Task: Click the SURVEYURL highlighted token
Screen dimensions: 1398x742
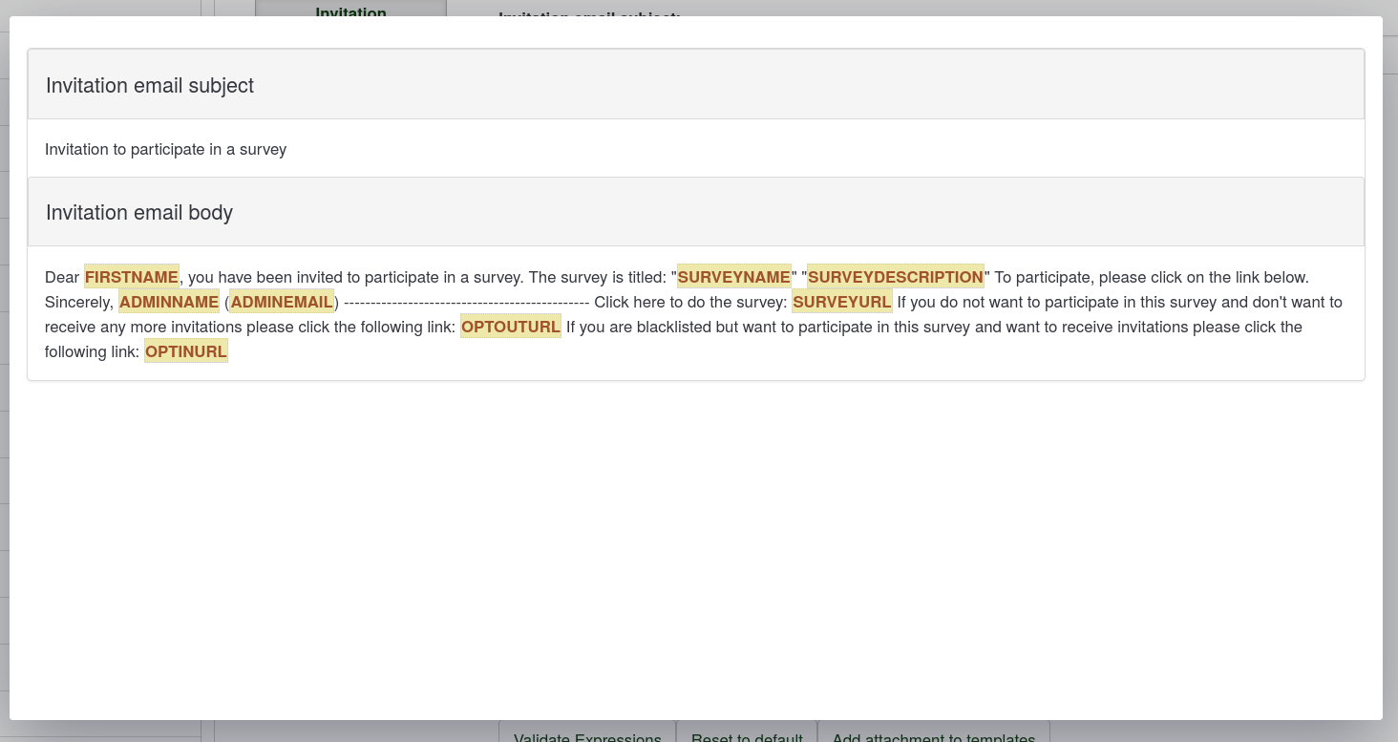Action: [841, 302]
